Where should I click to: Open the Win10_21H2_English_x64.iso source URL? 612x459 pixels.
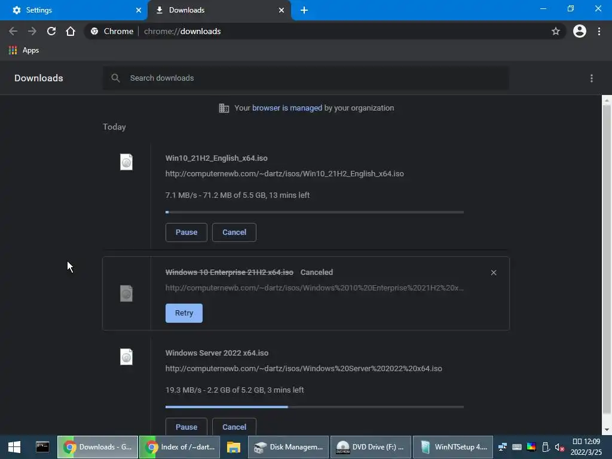[284, 174]
